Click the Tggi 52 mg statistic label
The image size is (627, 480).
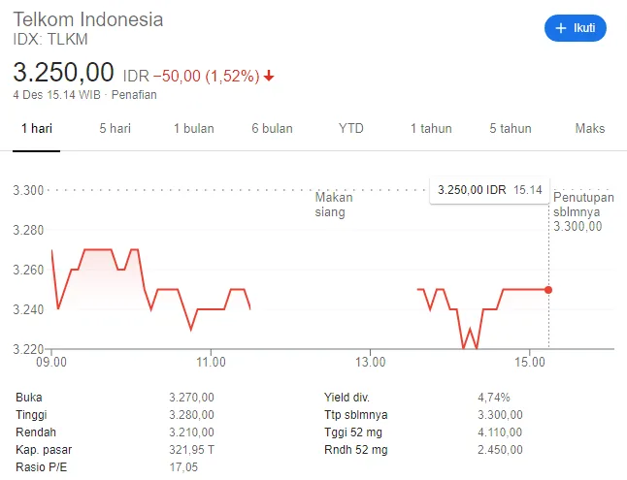click(355, 432)
